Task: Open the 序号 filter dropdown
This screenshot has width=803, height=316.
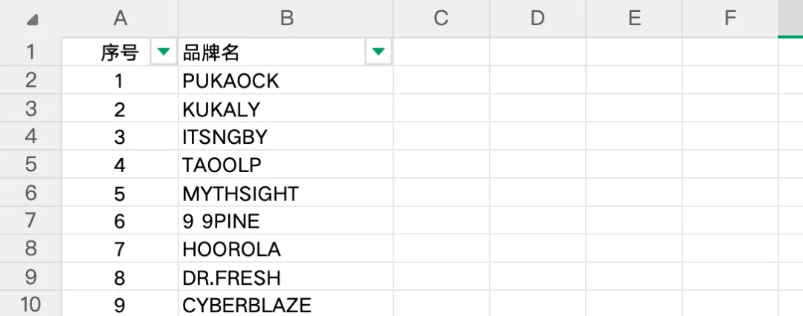Action: (163, 52)
